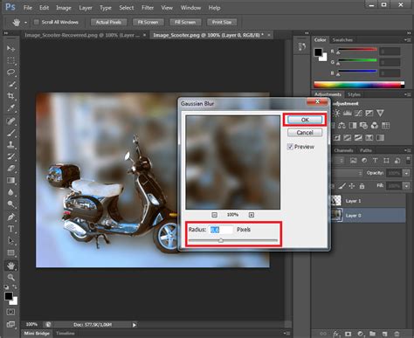The height and width of the screenshot is (338, 414).
Task: Select the Clone Stamp tool
Action: (x=10, y=144)
